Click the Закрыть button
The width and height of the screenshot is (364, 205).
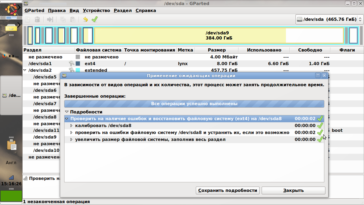tap(293, 190)
